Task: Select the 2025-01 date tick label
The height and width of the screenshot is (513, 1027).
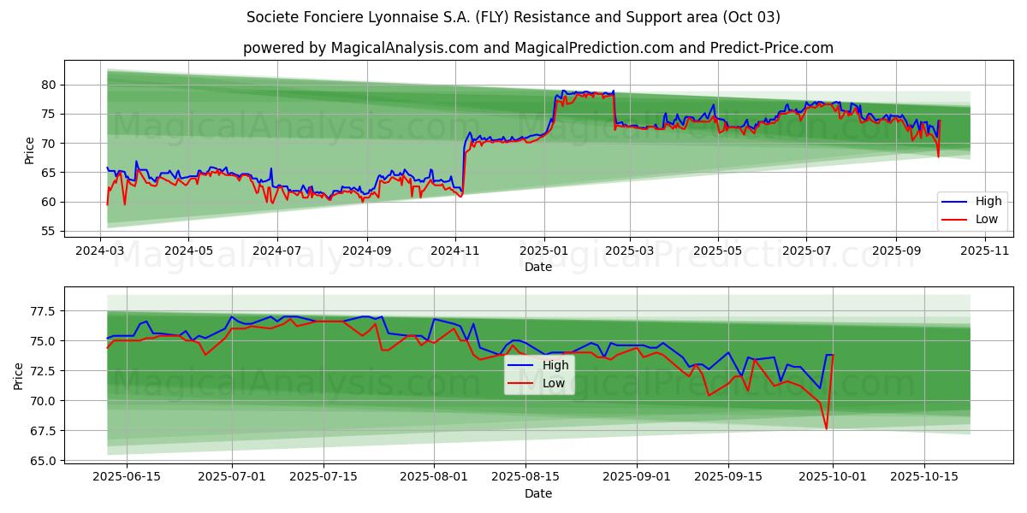Action: tap(544, 251)
